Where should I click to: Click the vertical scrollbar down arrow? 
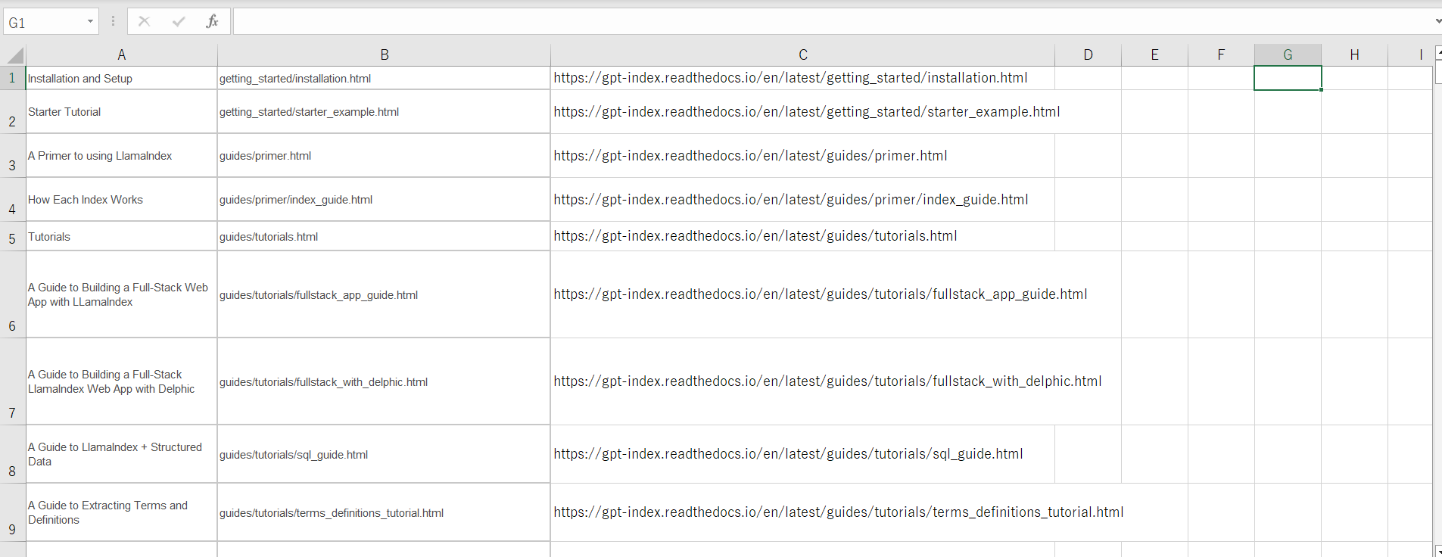tap(1438, 551)
